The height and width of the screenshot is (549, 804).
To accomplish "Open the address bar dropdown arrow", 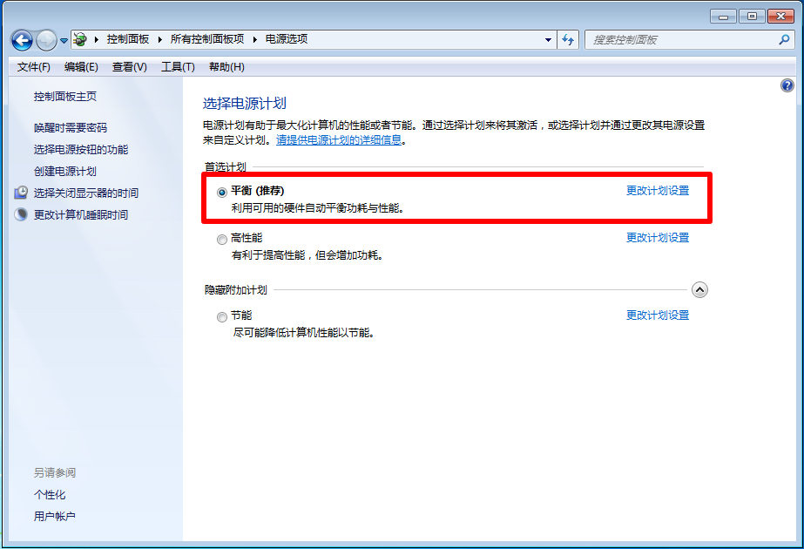I will 548,38.
